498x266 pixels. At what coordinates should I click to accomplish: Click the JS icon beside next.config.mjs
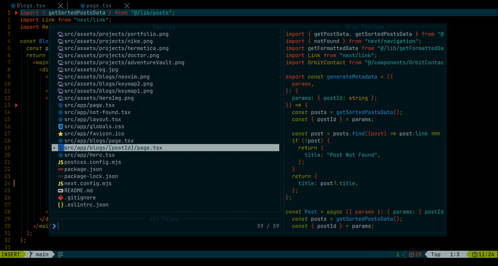[x=61, y=183]
